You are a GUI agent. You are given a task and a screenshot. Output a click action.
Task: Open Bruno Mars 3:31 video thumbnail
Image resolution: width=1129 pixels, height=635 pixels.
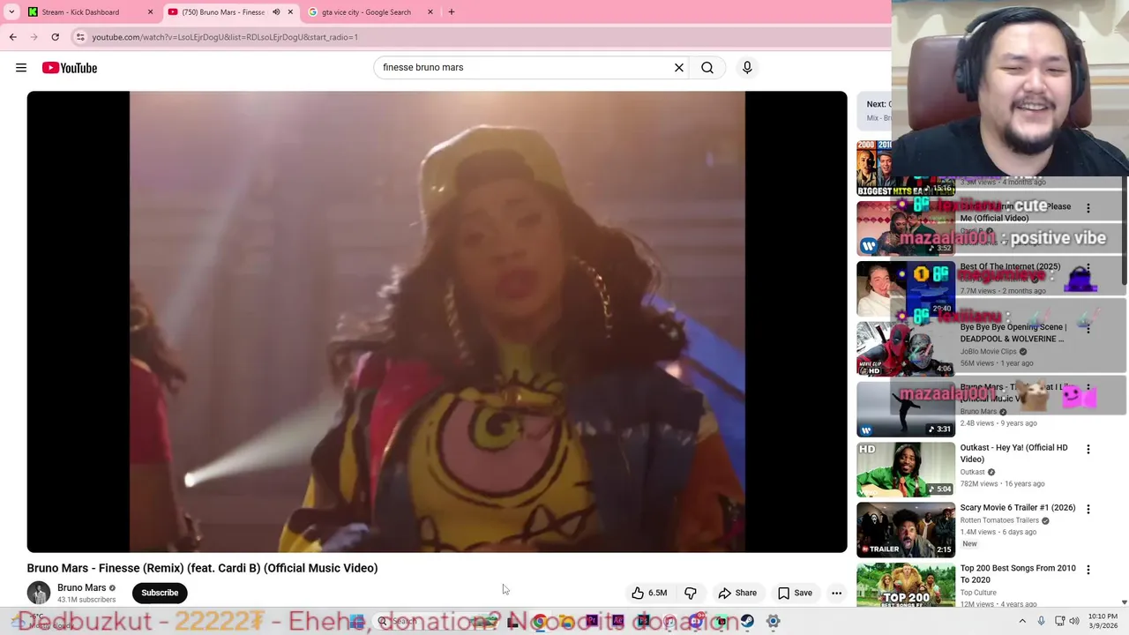906,409
